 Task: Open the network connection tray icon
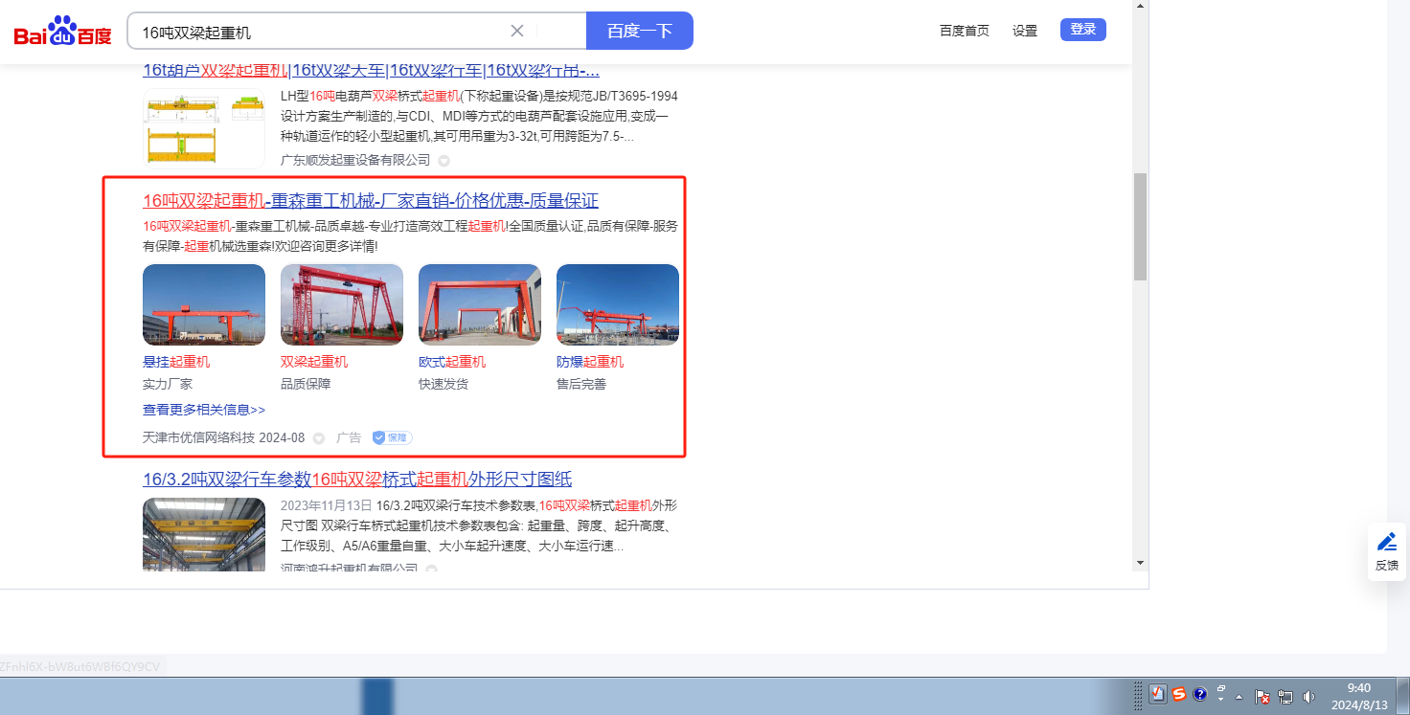[1285, 698]
